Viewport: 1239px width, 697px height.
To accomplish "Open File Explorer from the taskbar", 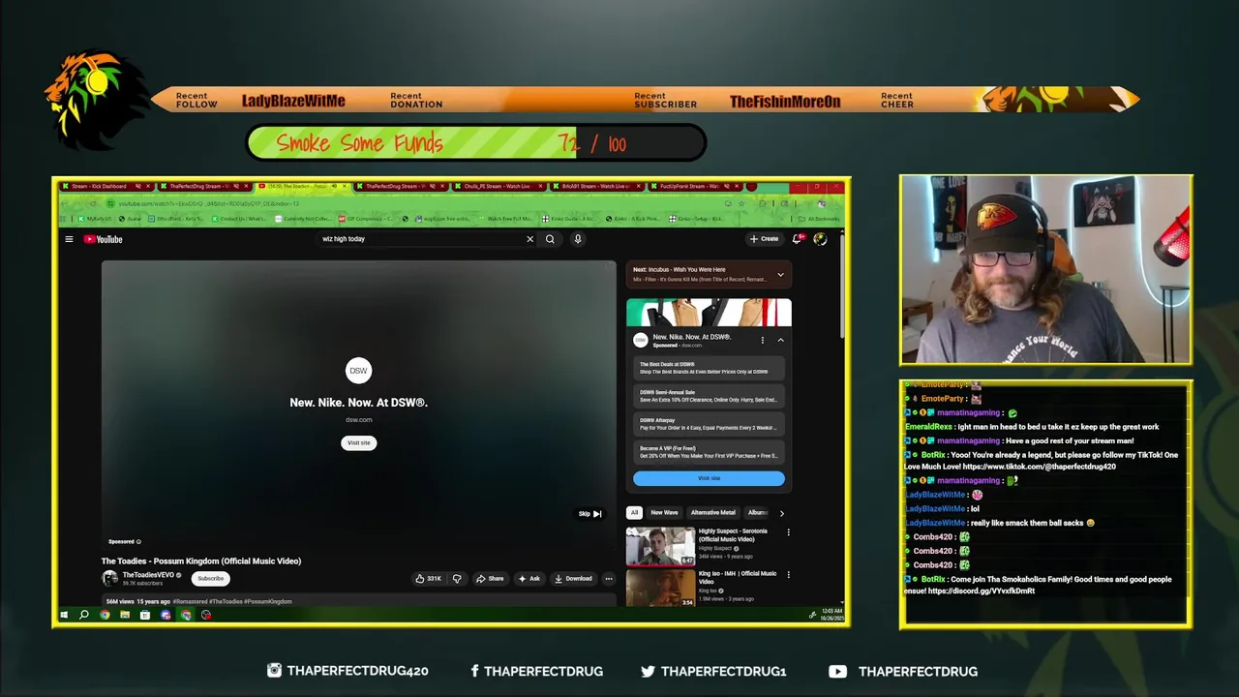I will pos(125,615).
